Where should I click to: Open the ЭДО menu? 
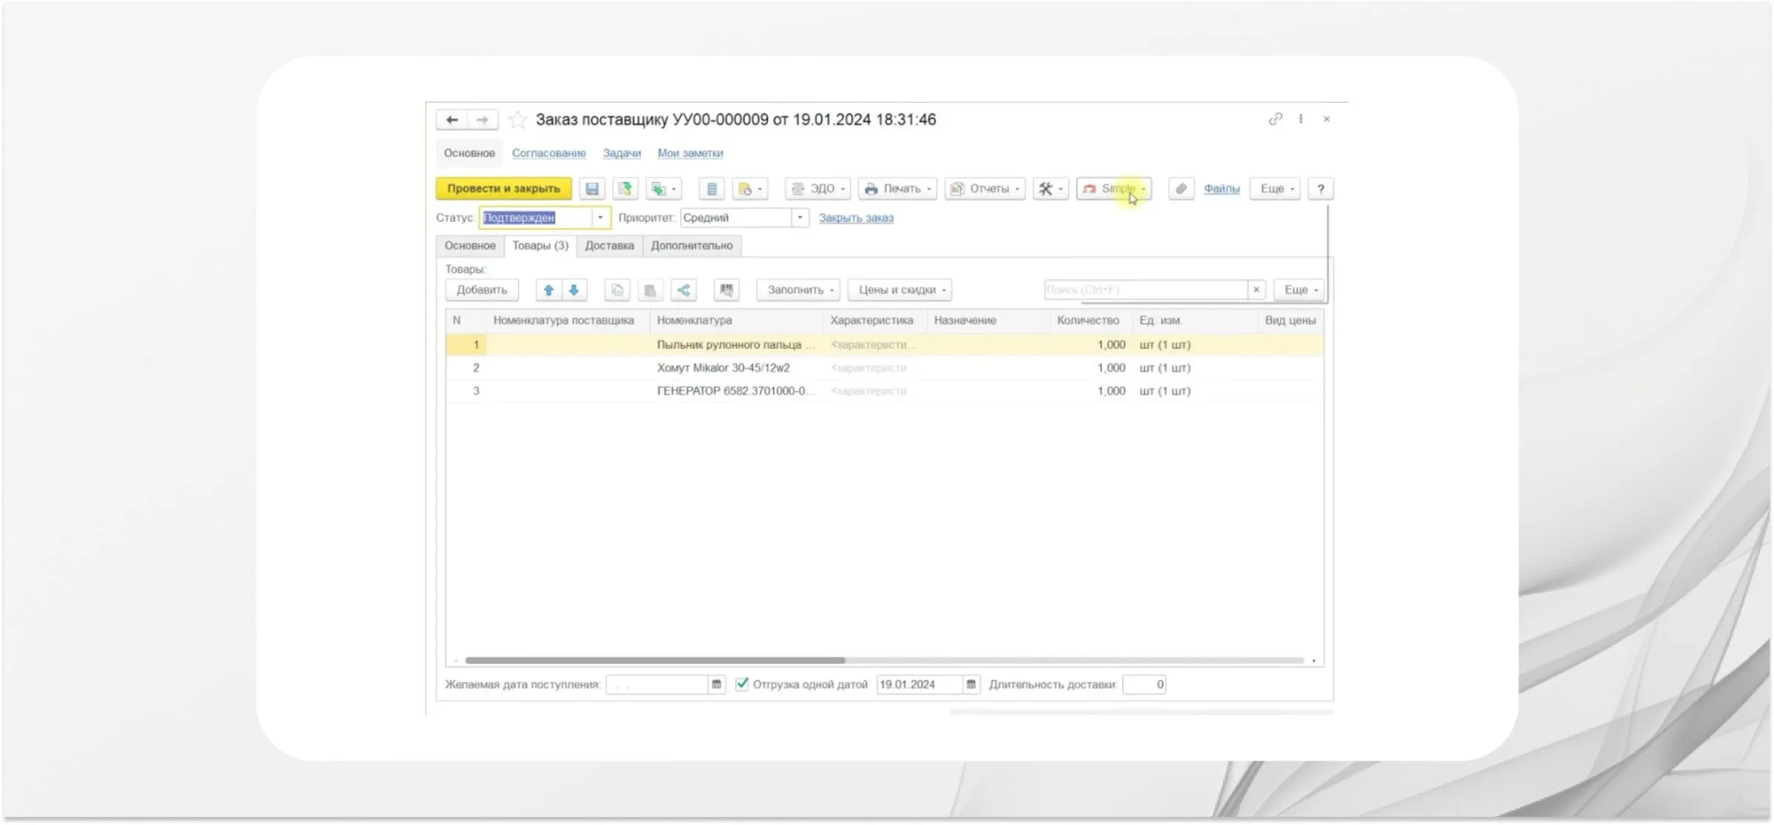[818, 189]
